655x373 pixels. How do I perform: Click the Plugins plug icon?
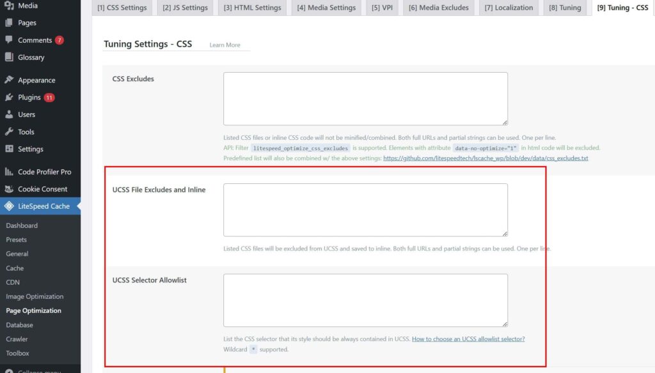click(9, 98)
